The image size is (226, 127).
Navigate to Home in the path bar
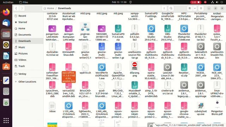[x=49, y=8]
